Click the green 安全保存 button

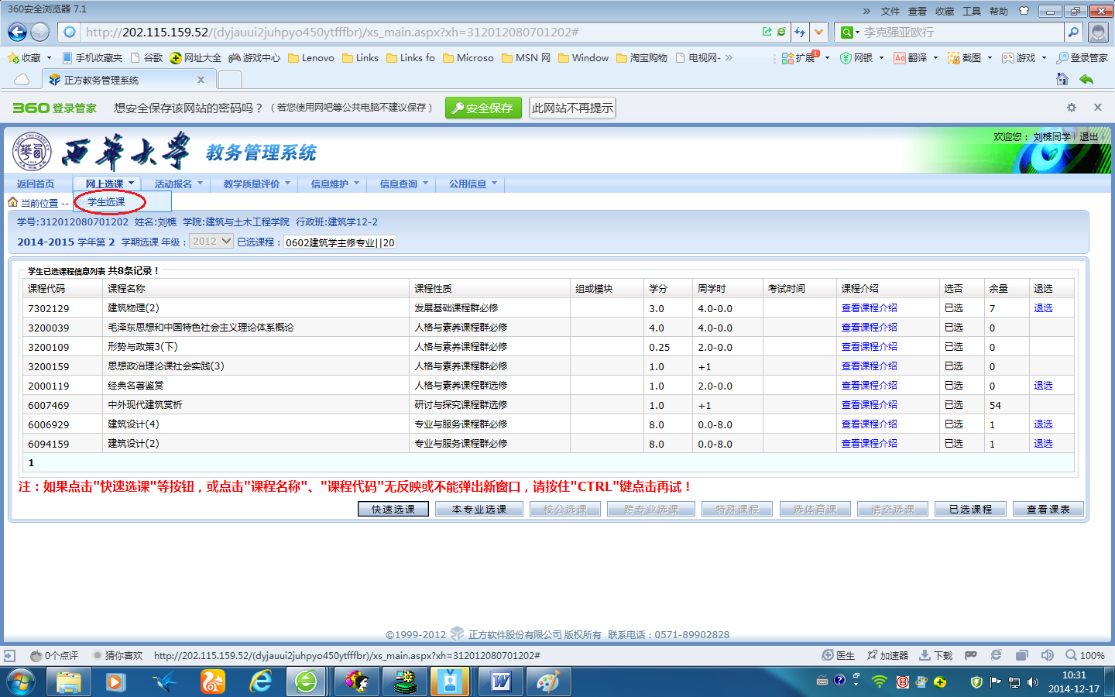click(x=483, y=108)
